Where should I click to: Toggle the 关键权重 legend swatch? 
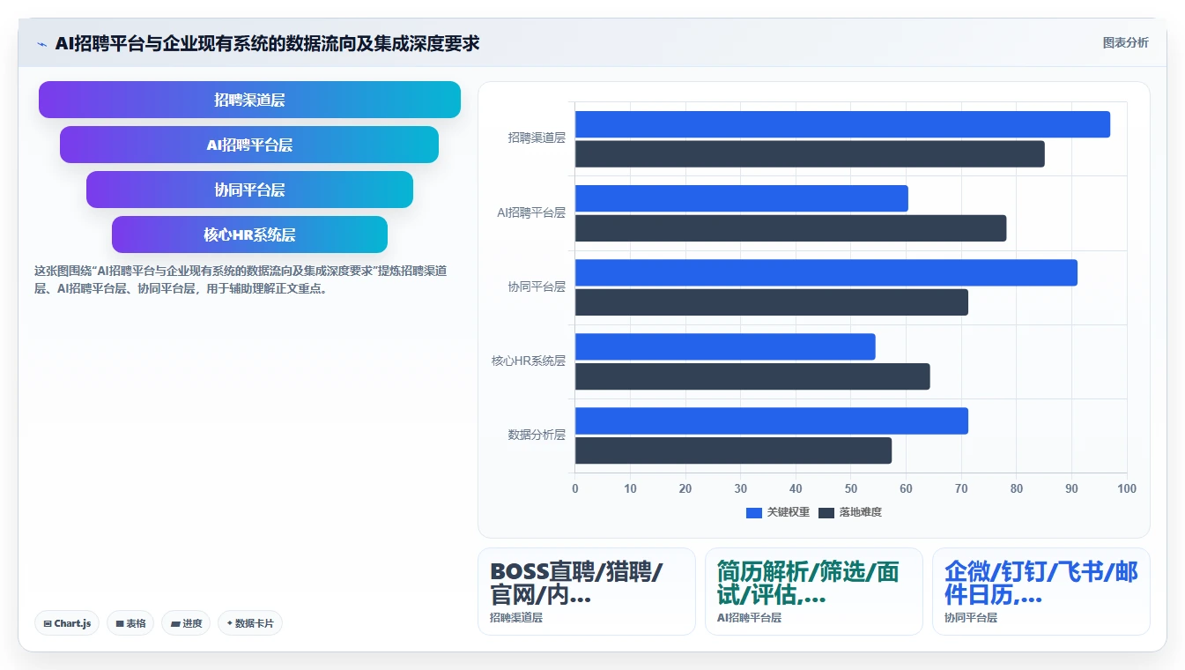[x=753, y=512]
